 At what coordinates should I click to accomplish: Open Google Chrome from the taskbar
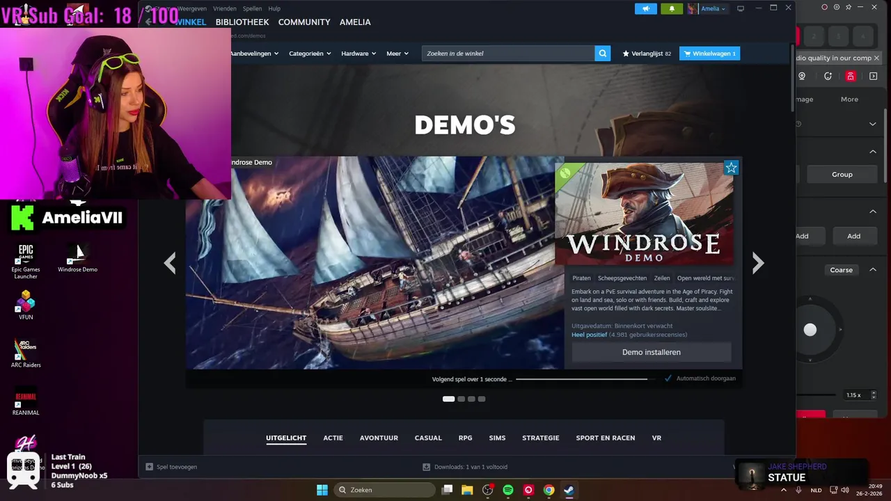[x=549, y=490]
